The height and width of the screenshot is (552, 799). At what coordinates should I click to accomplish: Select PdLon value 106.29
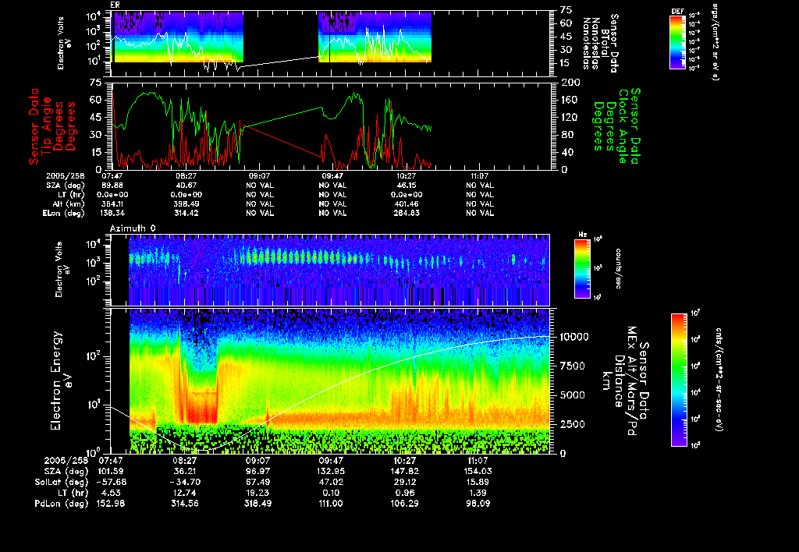pos(404,503)
